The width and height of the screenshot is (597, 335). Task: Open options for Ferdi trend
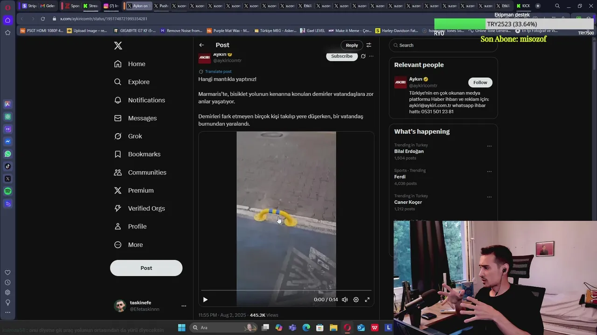click(x=489, y=172)
